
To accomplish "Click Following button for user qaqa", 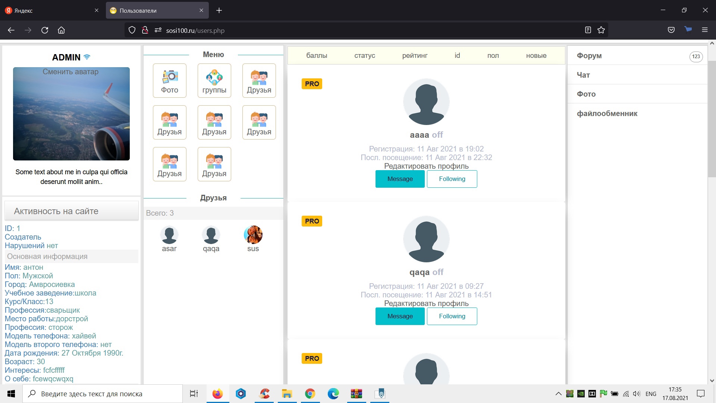I will click(x=452, y=316).
